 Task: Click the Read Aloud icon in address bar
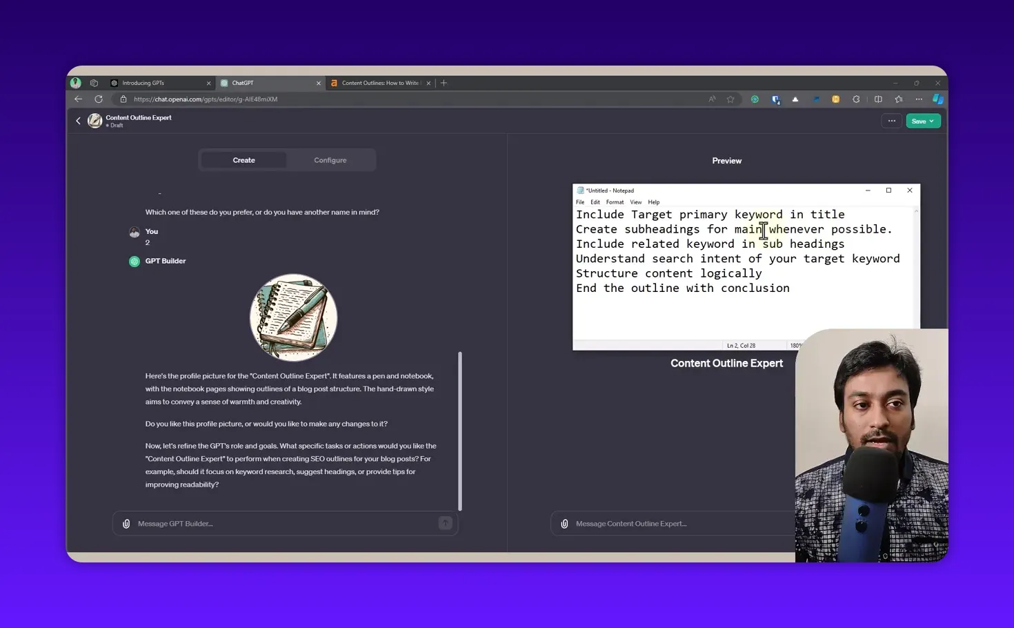point(711,99)
